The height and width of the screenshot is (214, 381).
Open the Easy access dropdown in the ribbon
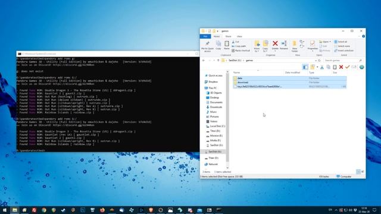tap(302, 46)
